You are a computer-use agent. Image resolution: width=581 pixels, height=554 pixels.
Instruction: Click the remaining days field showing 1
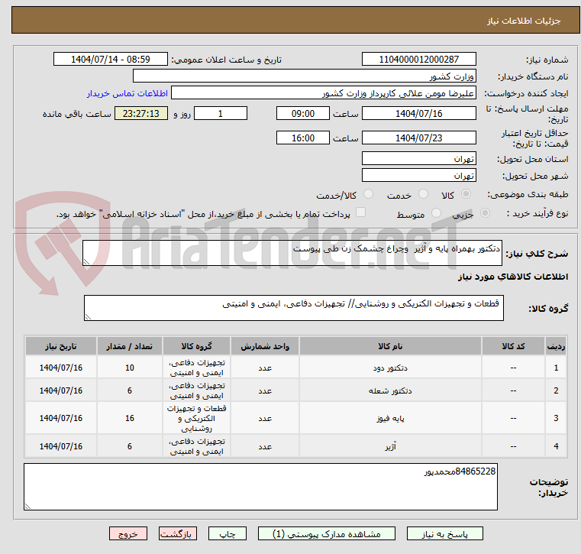coord(221,113)
